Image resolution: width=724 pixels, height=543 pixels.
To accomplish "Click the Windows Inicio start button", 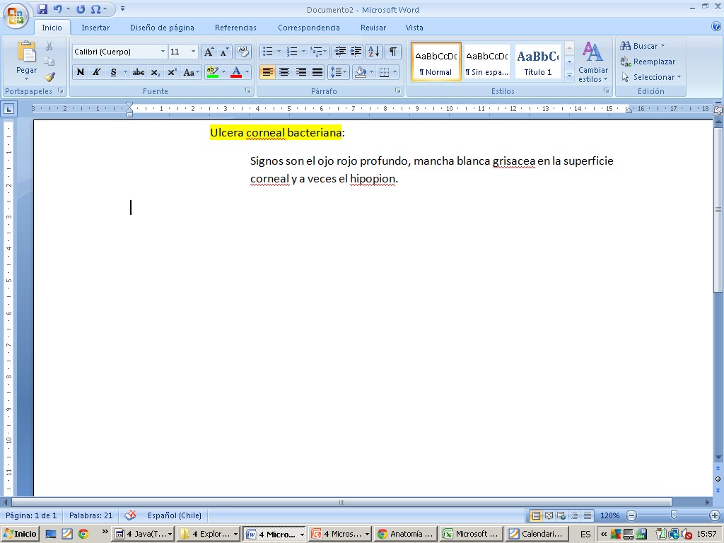I will click(x=20, y=534).
